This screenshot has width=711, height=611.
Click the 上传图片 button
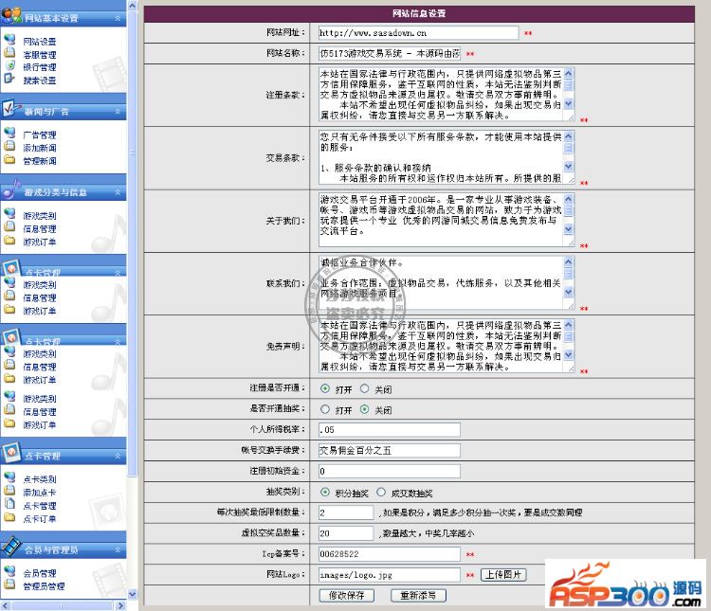503,575
